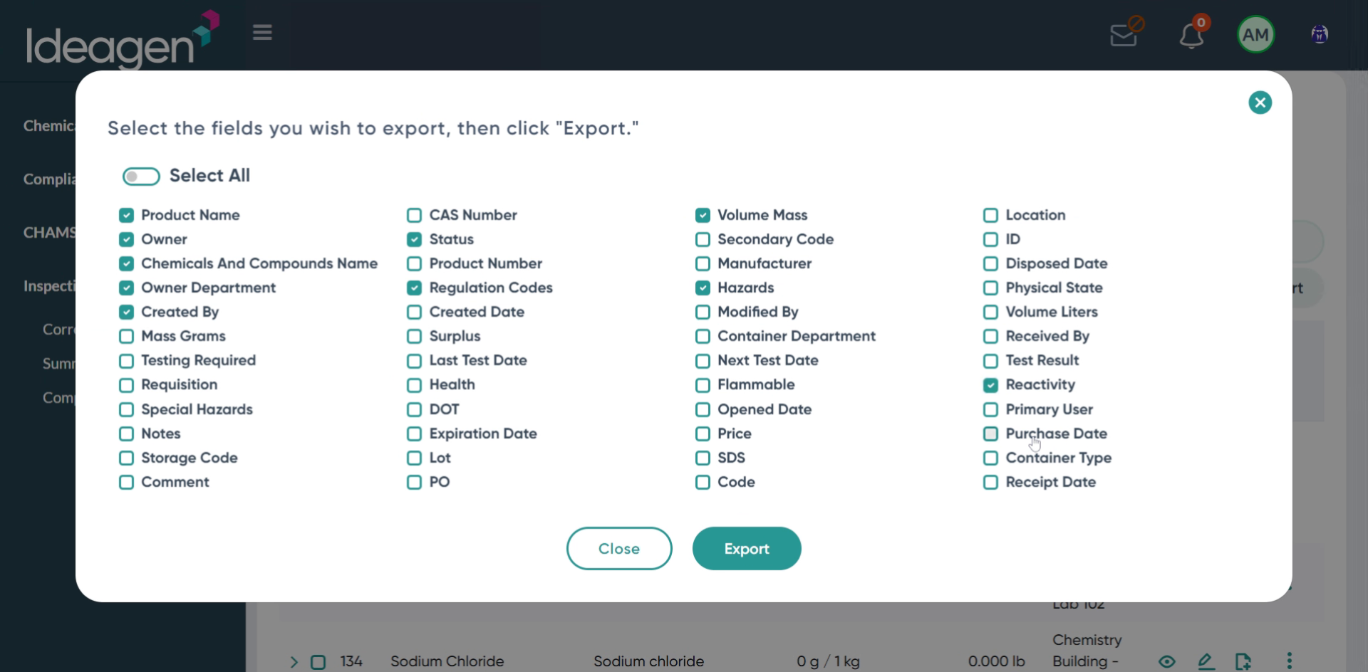Open more options kebab for row 134
Viewport: 1368px width, 672px height.
1289,661
